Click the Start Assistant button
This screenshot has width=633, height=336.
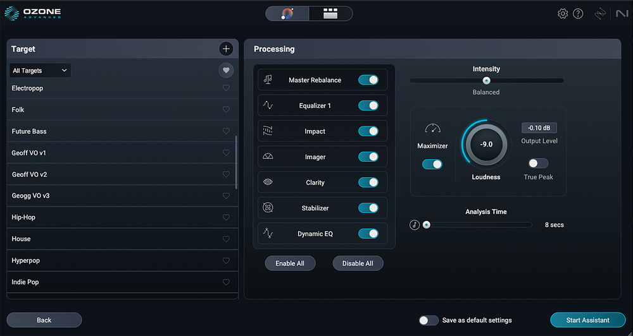coord(587,320)
